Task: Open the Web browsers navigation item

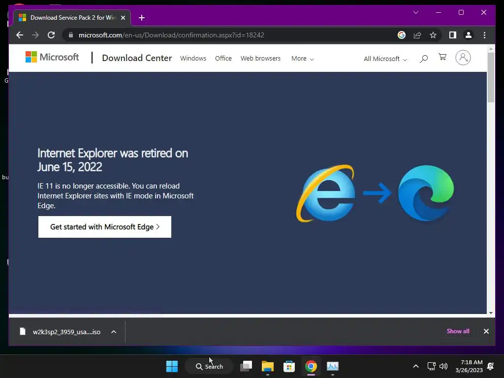Action: tap(260, 59)
